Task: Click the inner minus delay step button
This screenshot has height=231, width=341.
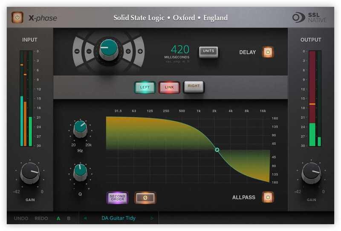Action: point(89,51)
